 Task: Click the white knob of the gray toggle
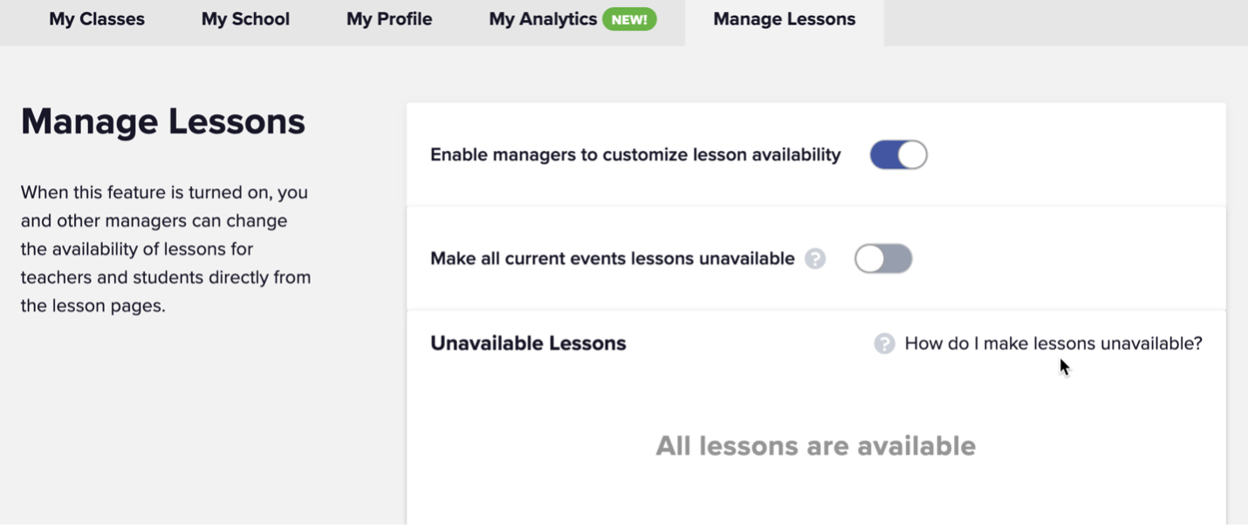point(869,259)
